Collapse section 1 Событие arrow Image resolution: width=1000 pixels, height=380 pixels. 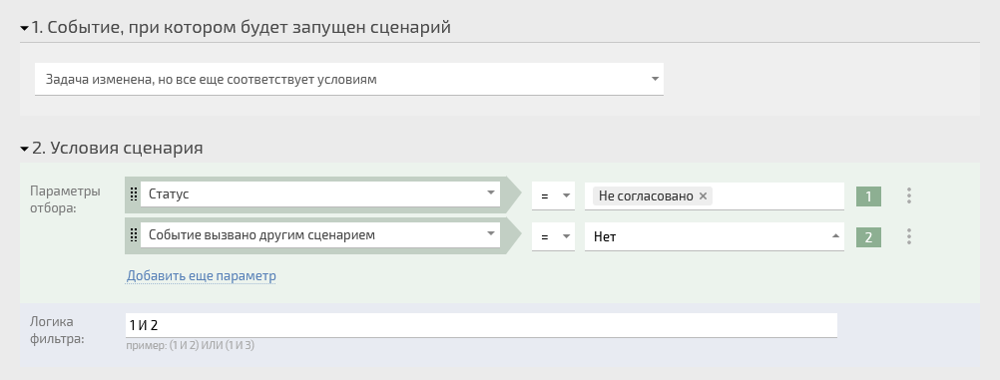tap(24, 28)
